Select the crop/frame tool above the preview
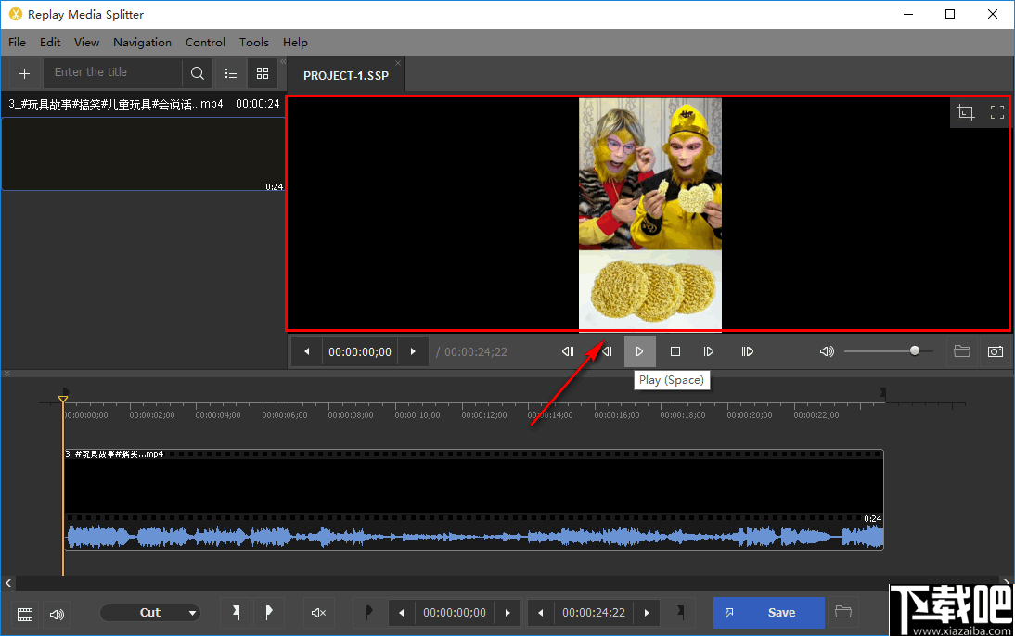1015x636 pixels. pos(966,112)
